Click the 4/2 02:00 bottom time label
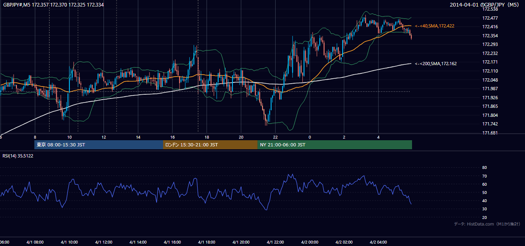This screenshot has width=525, height=246. (x=344, y=242)
